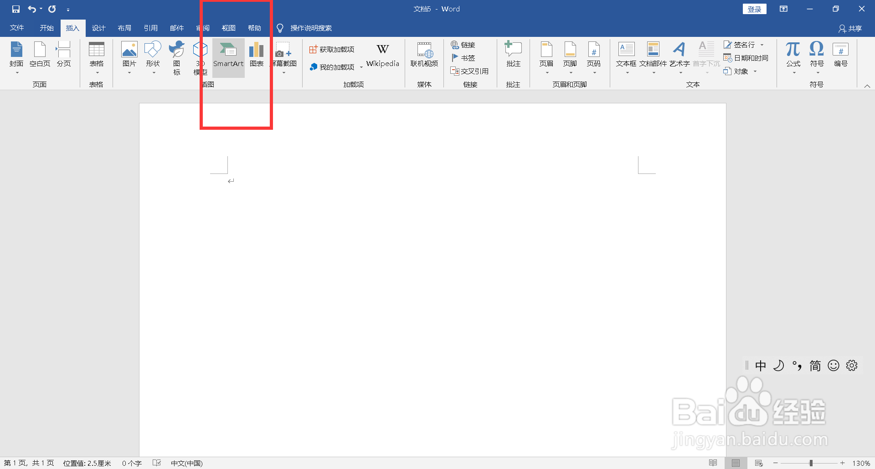
Task: Open 文档部件 quick parts menu
Action: 653,58
